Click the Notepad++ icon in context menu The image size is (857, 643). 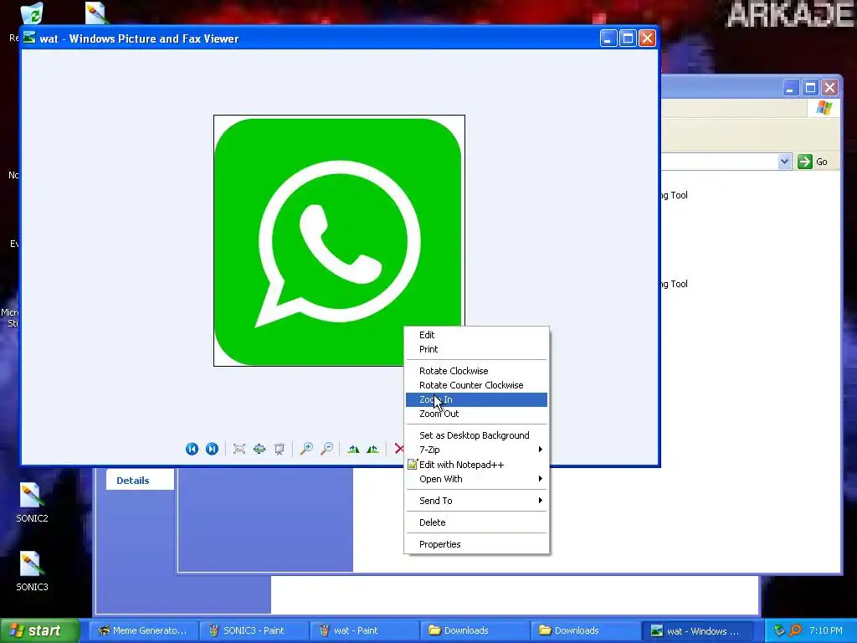pyautogui.click(x=412, y=464)
